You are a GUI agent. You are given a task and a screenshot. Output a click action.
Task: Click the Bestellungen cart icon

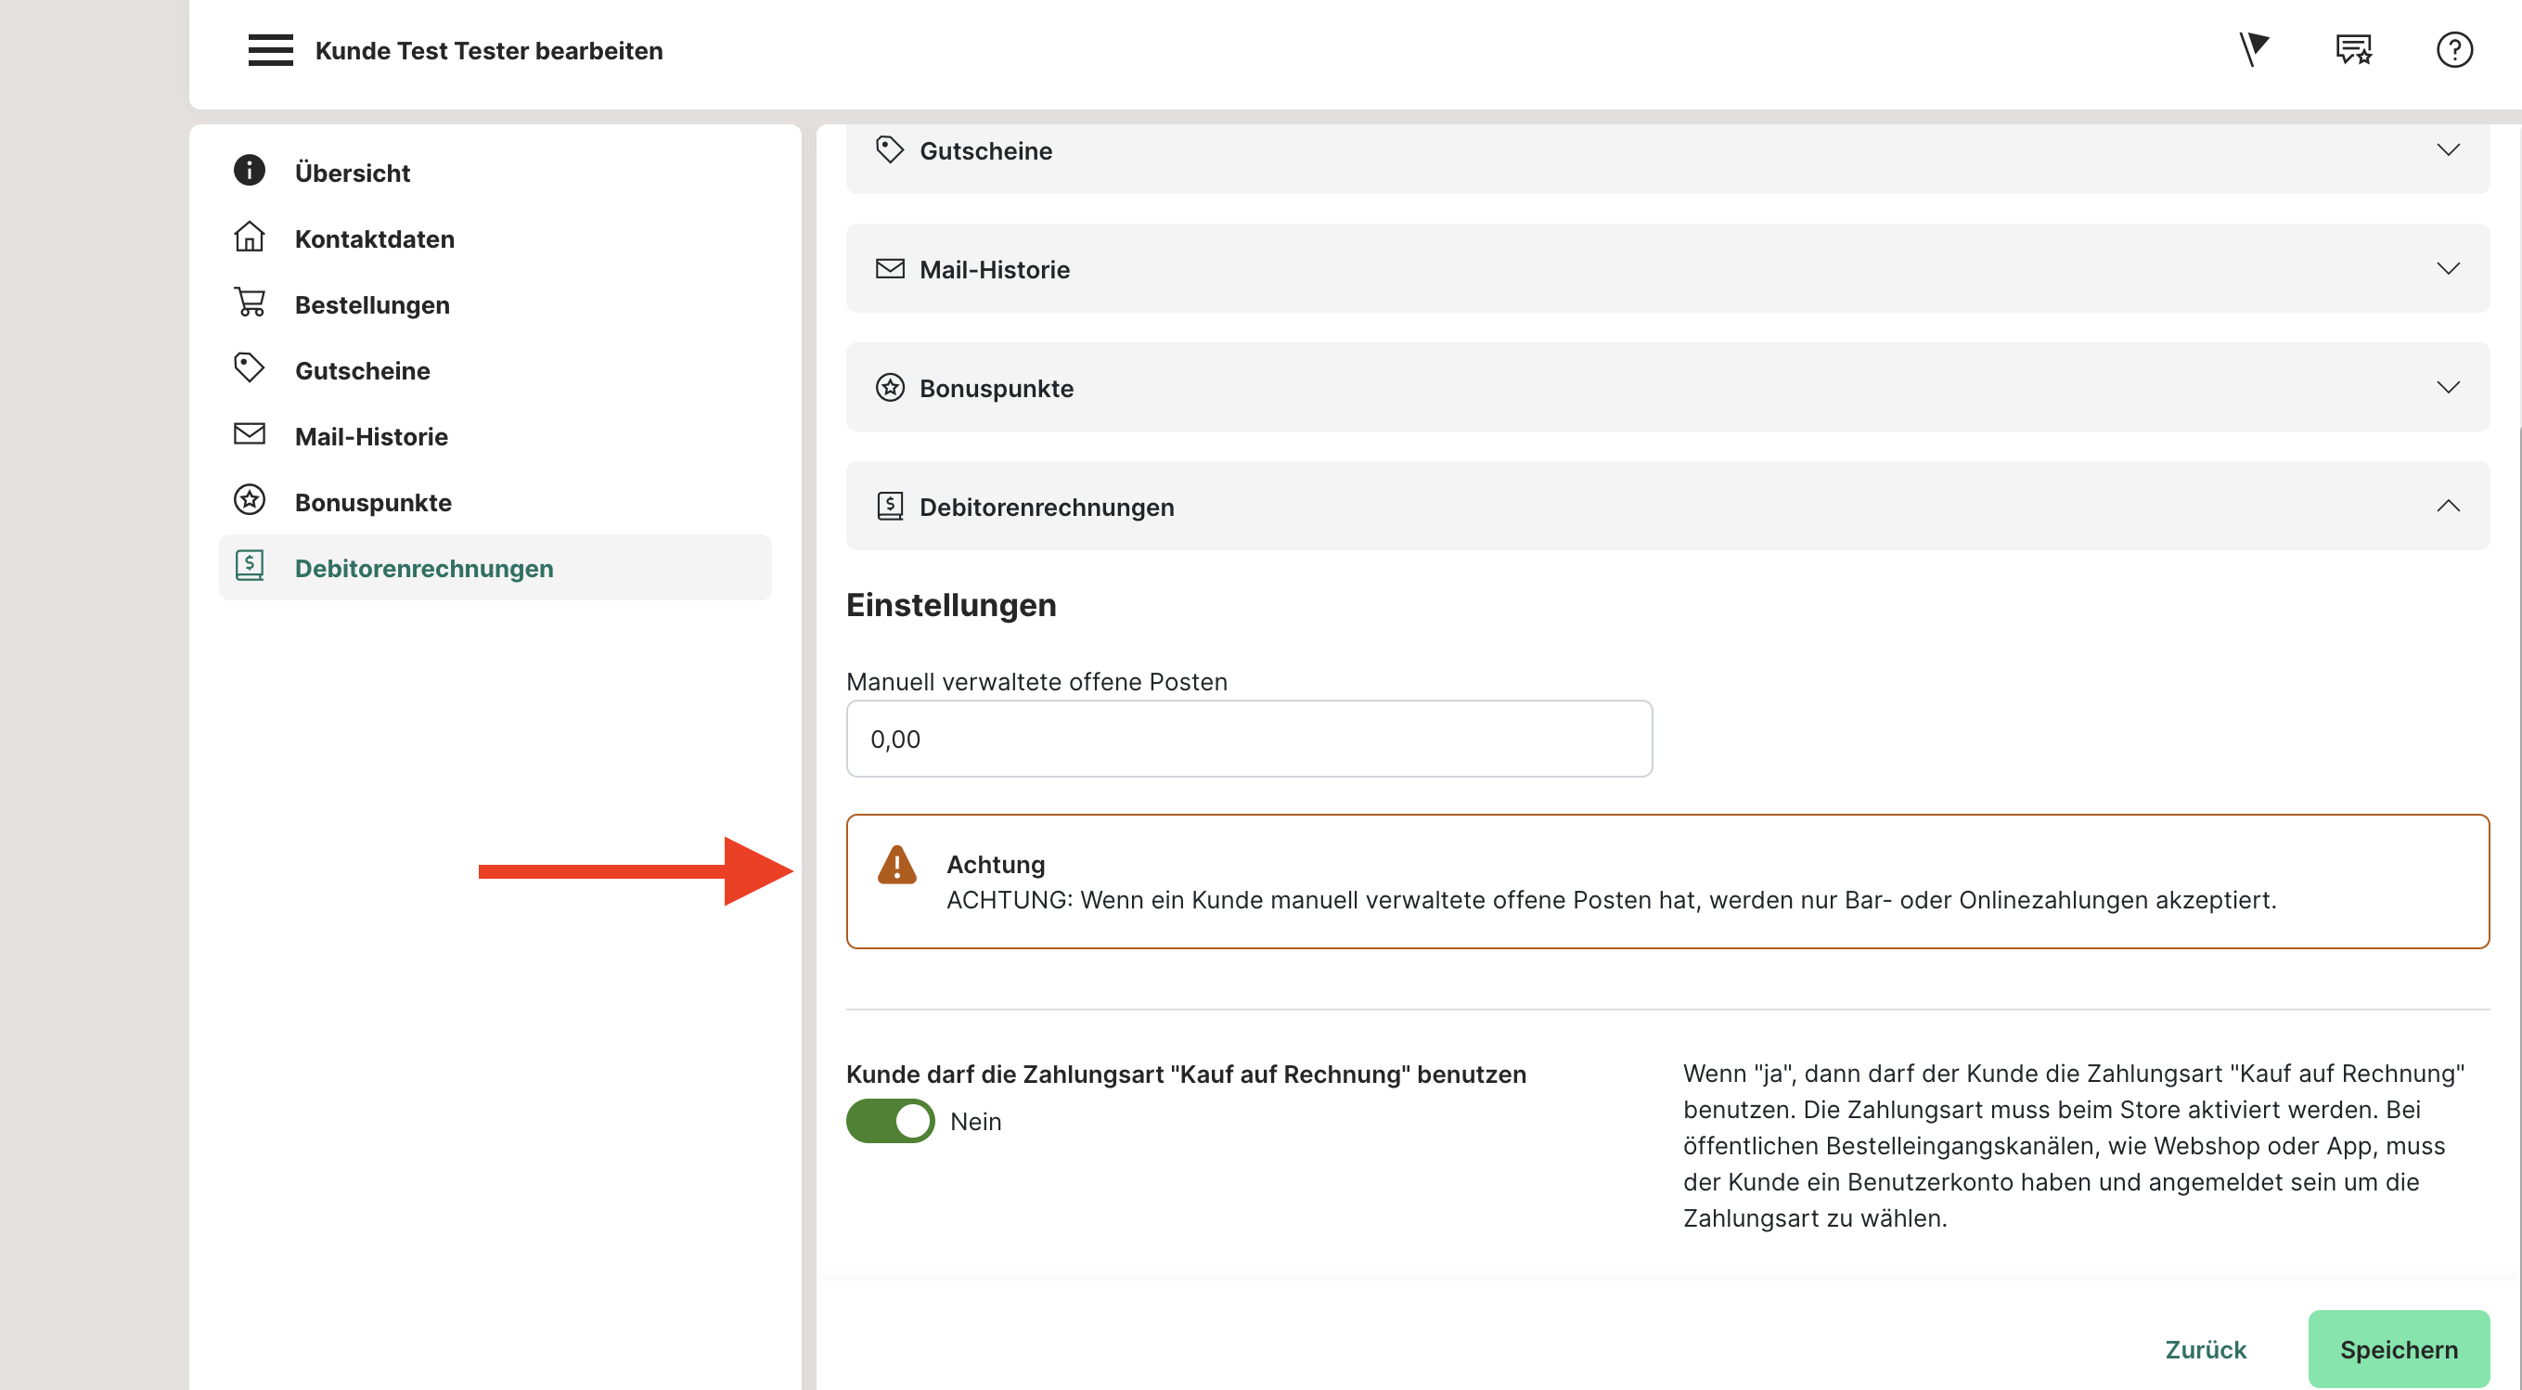click(x=250, y=302)
